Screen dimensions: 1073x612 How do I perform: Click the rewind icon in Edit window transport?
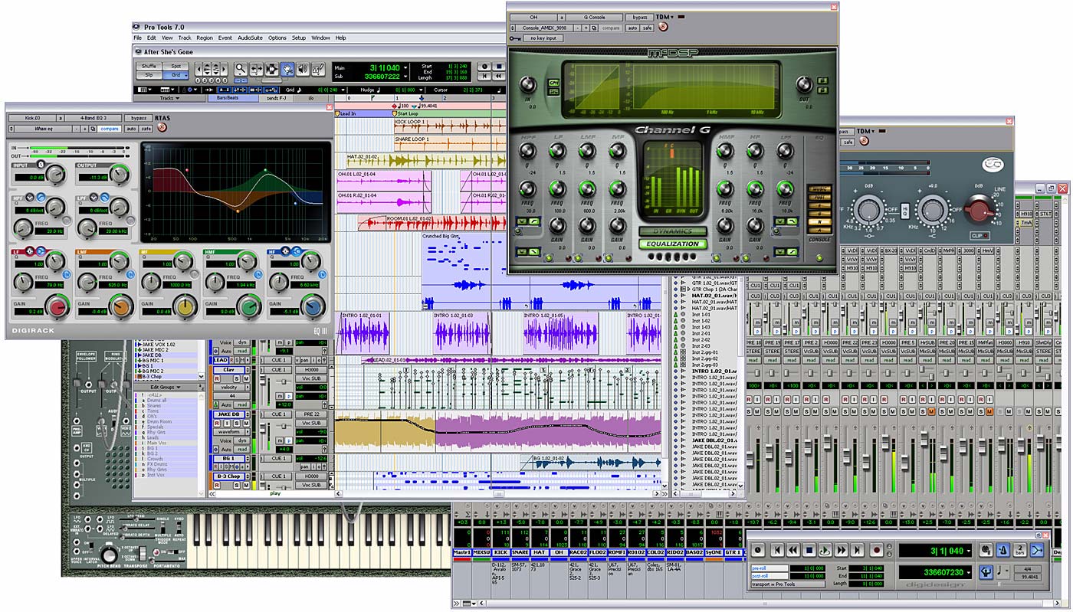tap(498, 76)
